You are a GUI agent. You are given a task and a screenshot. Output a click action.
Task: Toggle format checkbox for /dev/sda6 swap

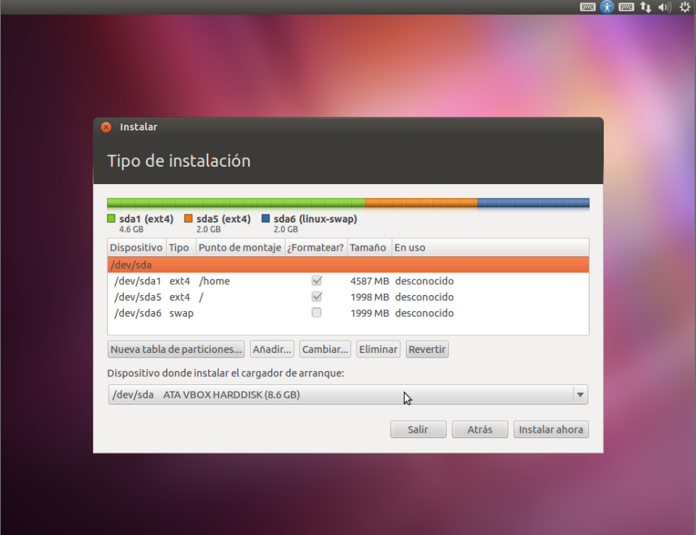pyautogui.click(x=317, y=312)
